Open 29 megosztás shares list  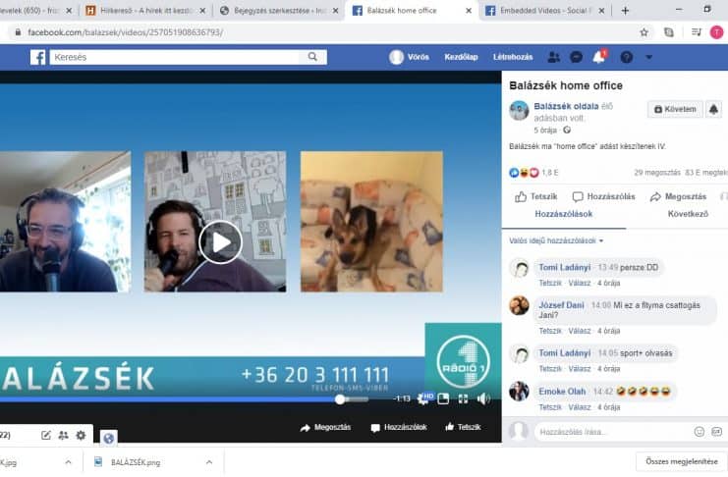tap(657, 173)
